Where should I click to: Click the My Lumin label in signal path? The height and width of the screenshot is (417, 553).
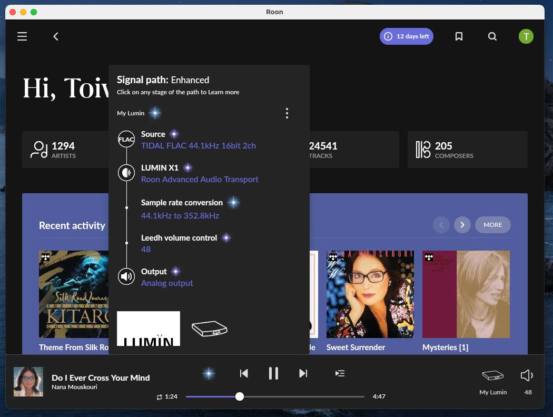tap(131, 113)
